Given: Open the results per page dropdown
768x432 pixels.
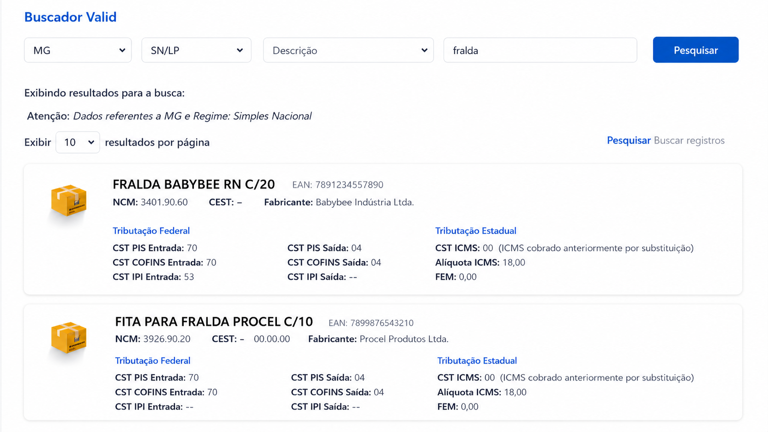Looking at the screenshot, I should pyautogui.click(x=78, y=142).
